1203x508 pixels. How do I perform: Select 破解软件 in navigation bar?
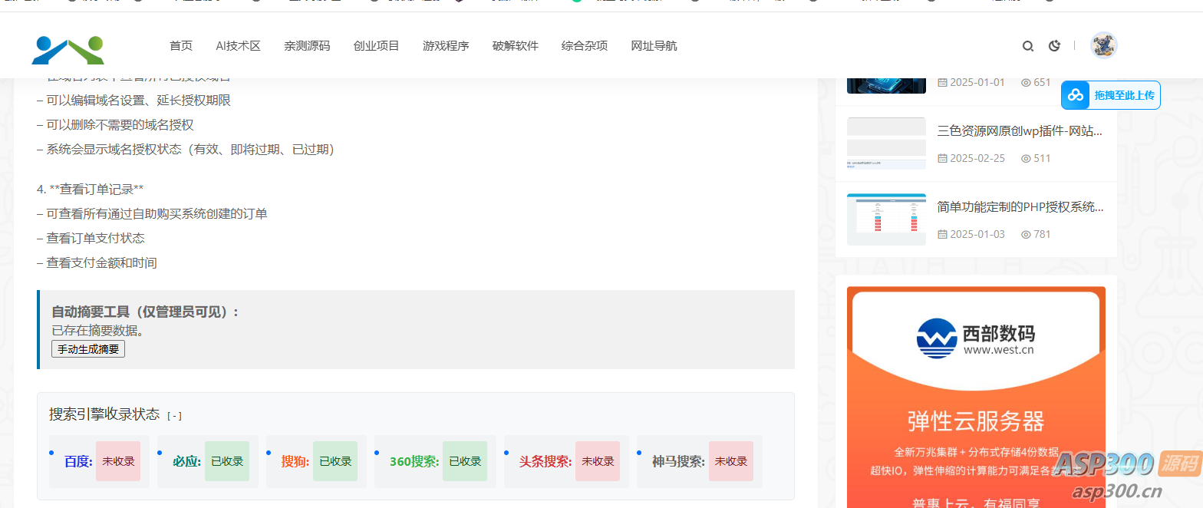coord(515,46)
